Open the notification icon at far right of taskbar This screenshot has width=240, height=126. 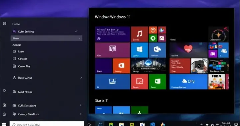pos(236,124)
